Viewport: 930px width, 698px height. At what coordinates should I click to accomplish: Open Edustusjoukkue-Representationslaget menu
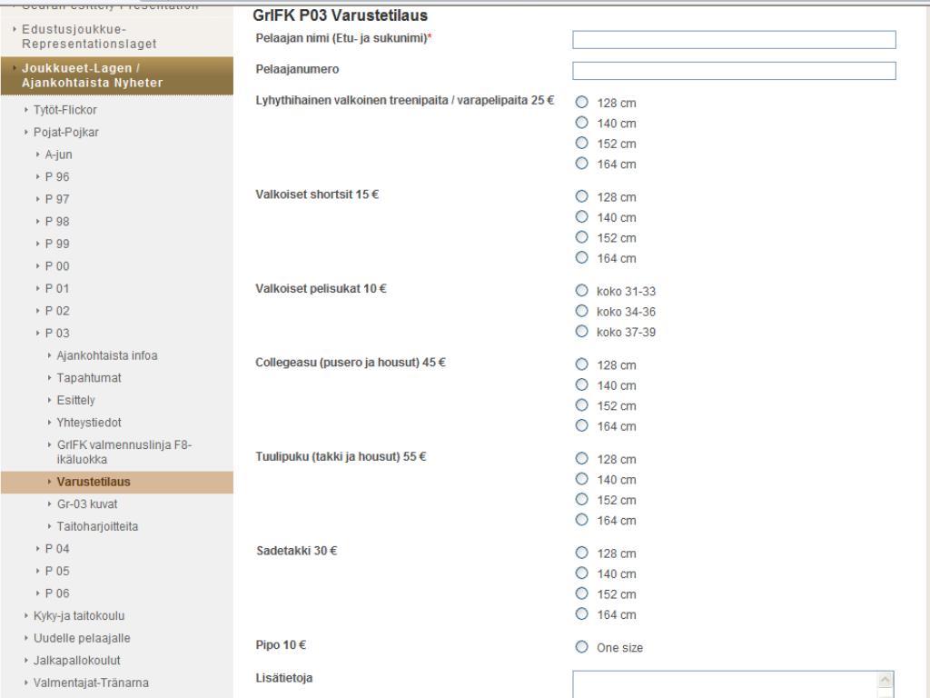pyautogui.click(x=89, y=36)
